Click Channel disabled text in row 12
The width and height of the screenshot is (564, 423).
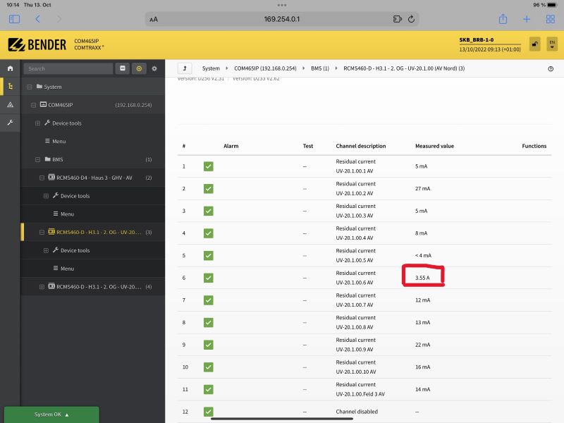coord(357,412)
